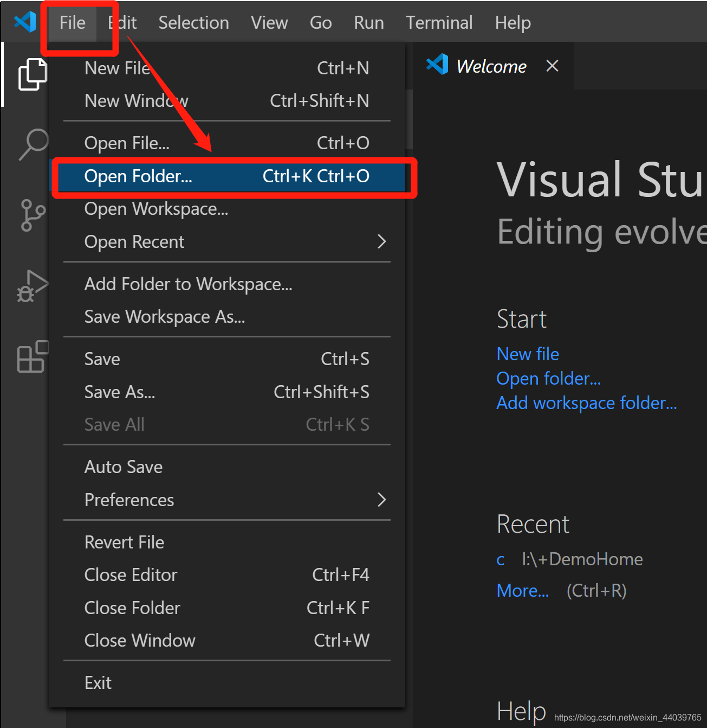Image resolution: width=707 pixels, height=728 pixels.
Task: Click the New file link under Start
Action: pyautogui.click(x=528, y=354)
